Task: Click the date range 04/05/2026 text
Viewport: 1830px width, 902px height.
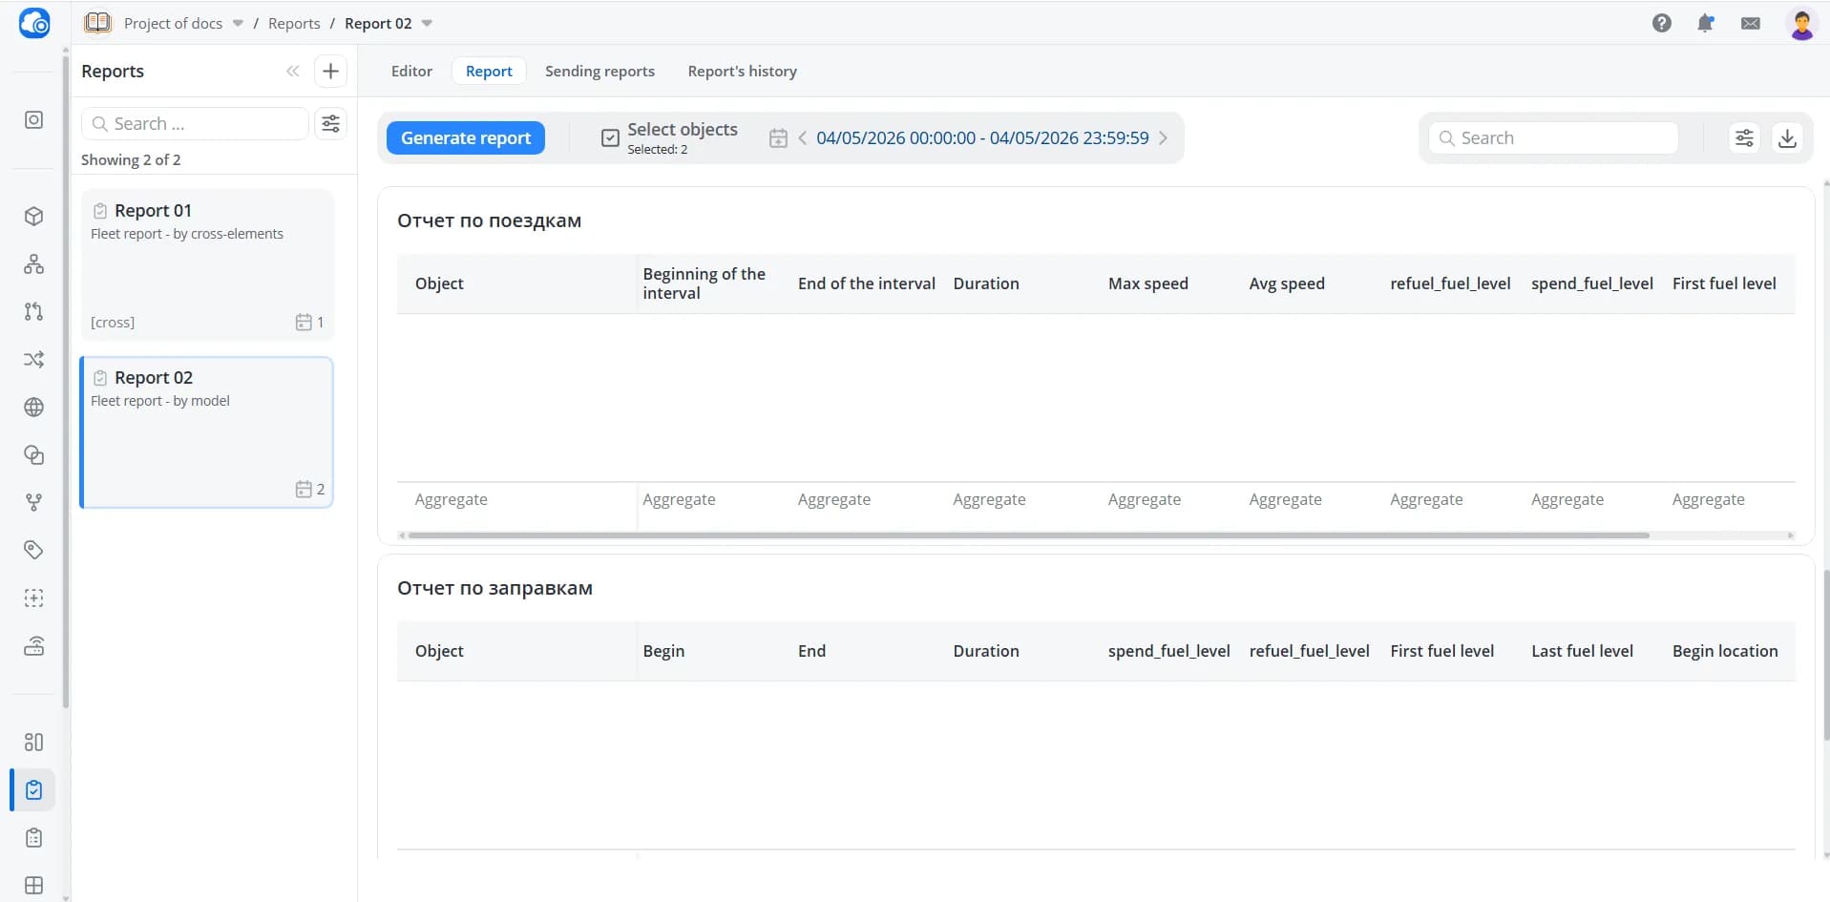Action: 982,137
